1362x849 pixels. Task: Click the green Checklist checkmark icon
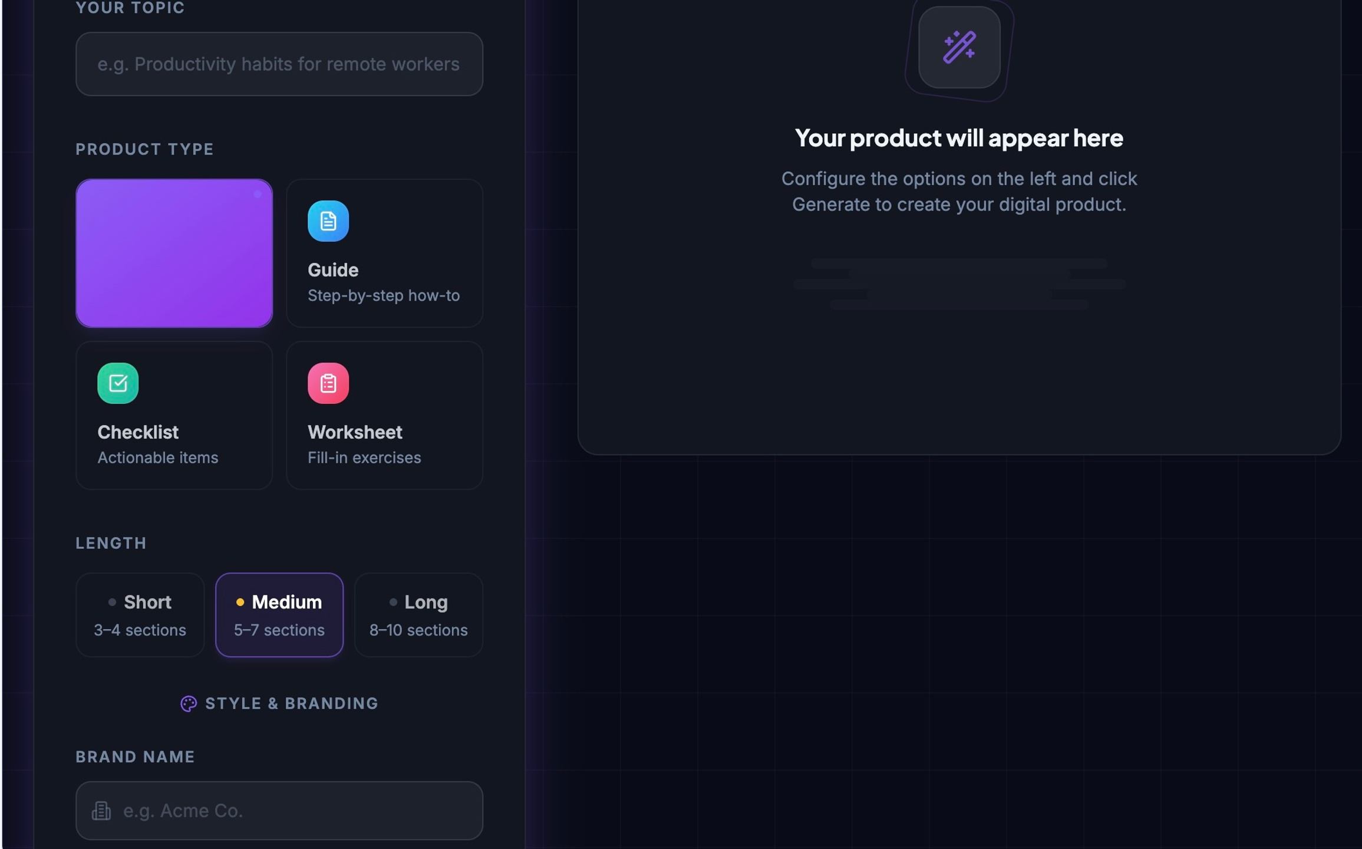118,383
